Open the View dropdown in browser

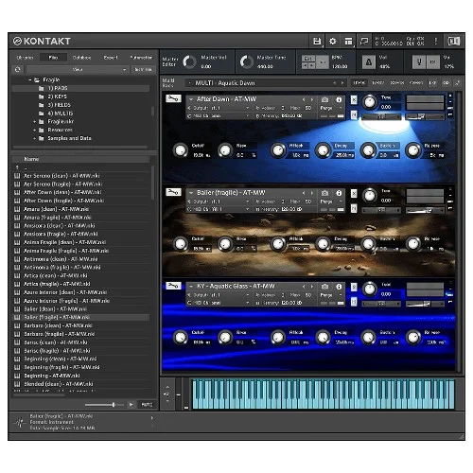tap(78, 69)
